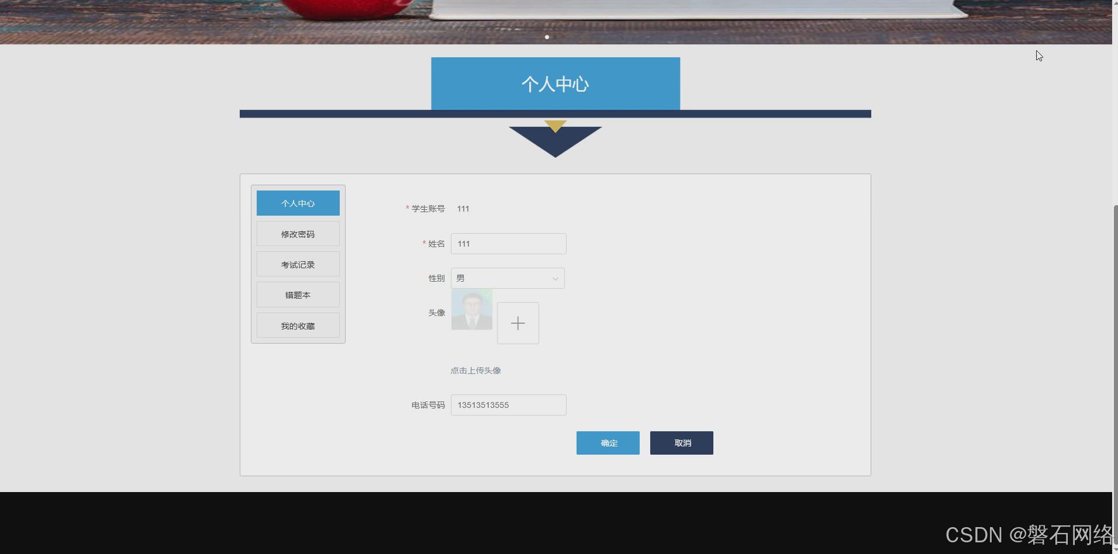Click the 点击上传头像 hint text
The image size is (1118, 554).
click(475, 371)
